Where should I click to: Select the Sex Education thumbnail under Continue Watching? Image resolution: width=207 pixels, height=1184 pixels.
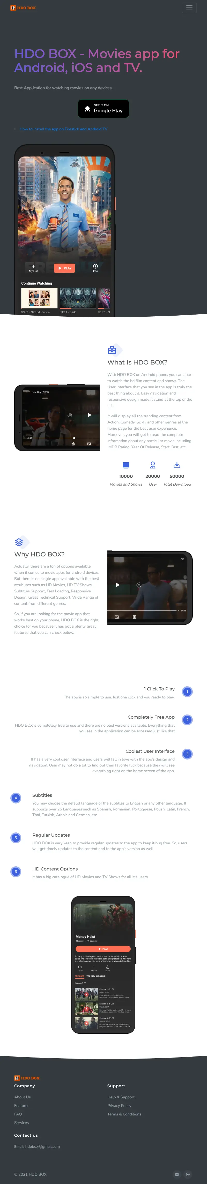(x=39, y=298)
